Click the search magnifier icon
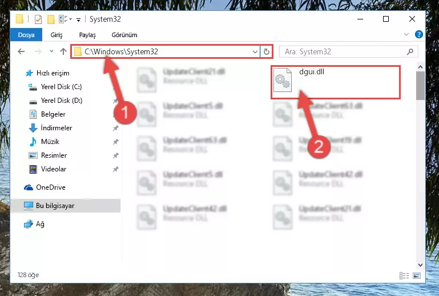 point(410,51)
